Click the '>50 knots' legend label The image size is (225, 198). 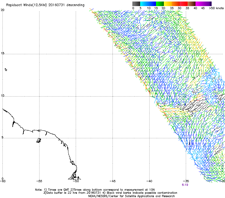tap(216, 8)
